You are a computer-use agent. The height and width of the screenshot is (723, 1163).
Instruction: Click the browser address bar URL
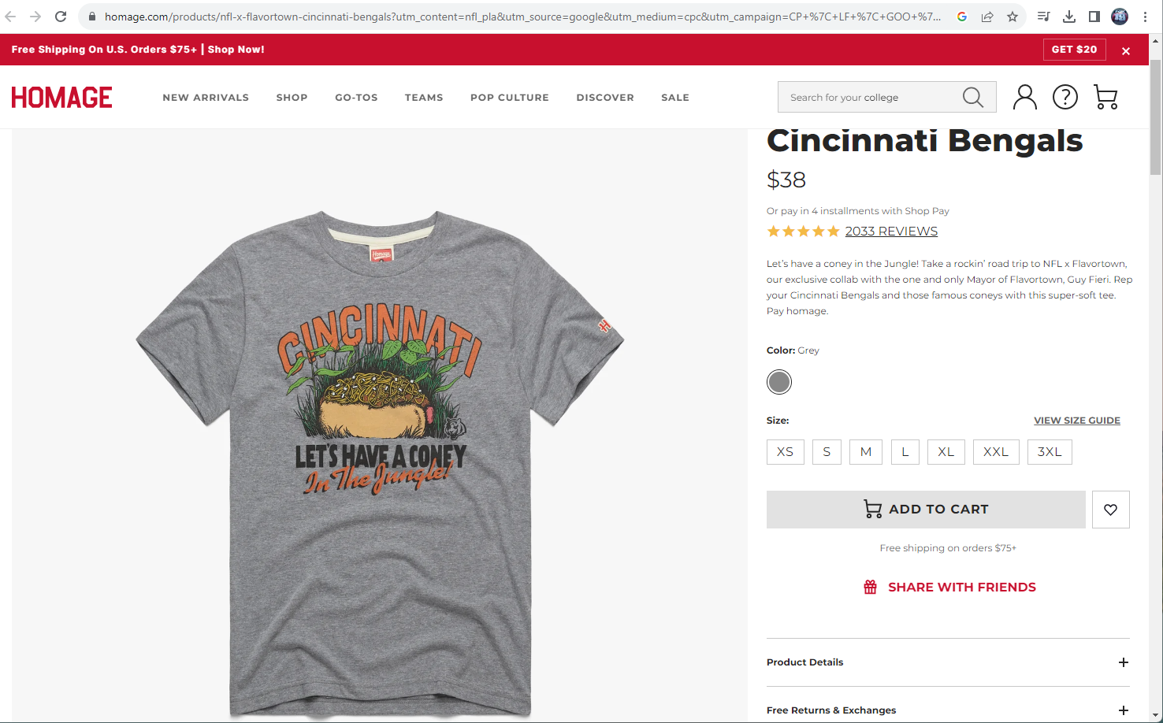[522, 17]
